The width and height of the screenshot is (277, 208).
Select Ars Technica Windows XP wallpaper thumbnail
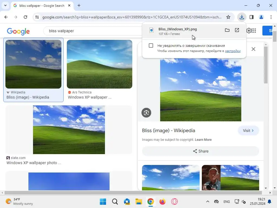coord(100,64)
